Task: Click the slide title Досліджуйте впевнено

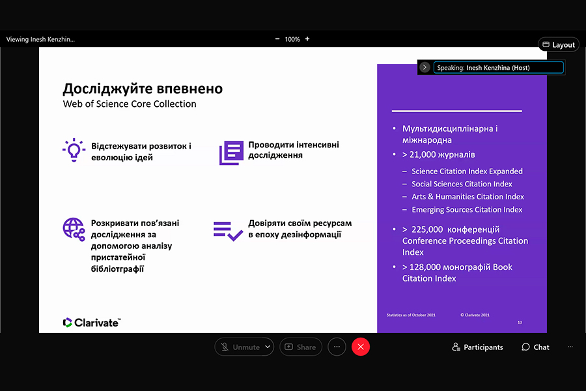Action: click(x=143, y=89)
